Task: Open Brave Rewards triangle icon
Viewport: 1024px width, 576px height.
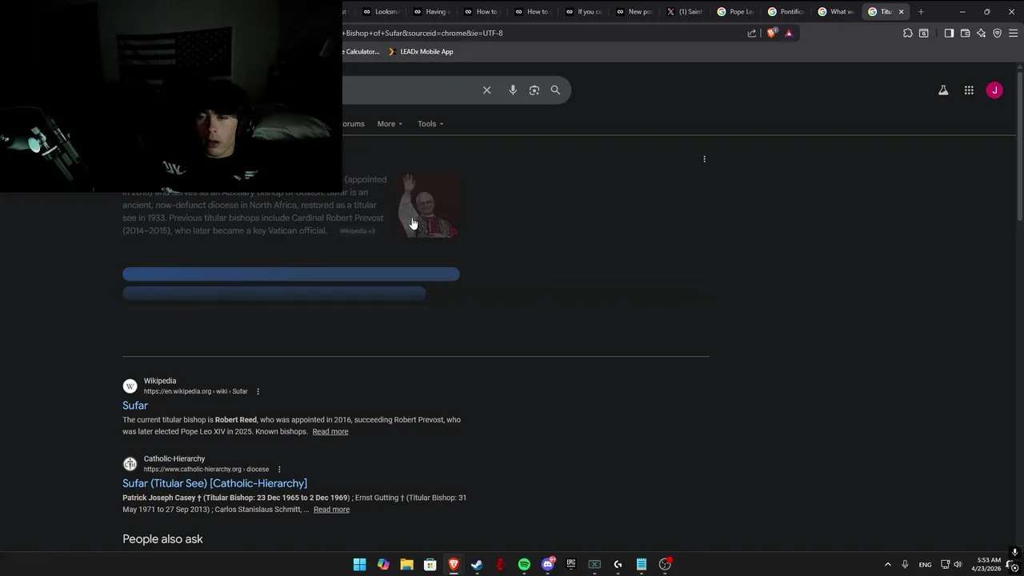Action: (789, 34)
